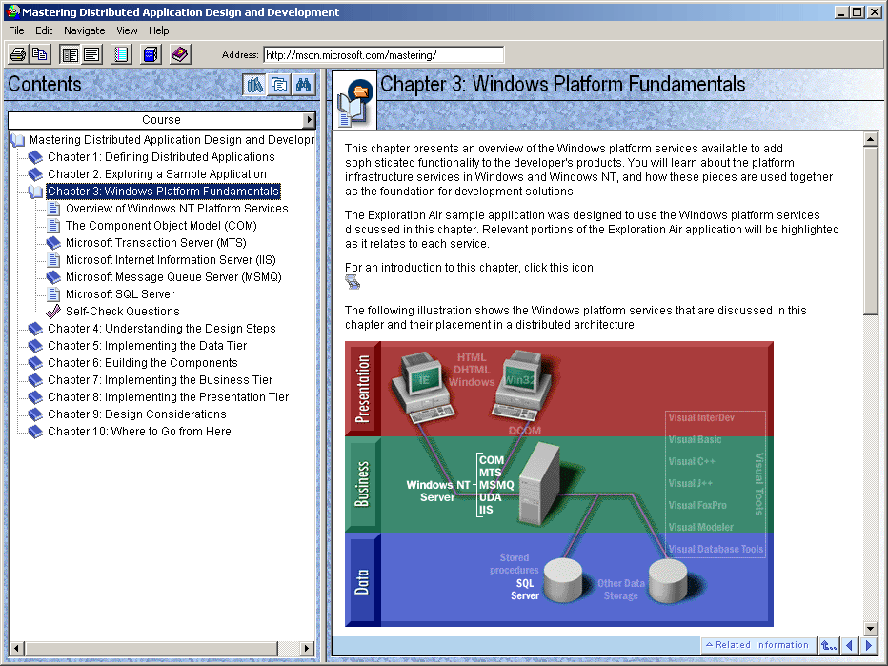Viewport: 888px width, 666px height.
Task: Click the Copy toolbar icon
Action: [x=40, y=55]
